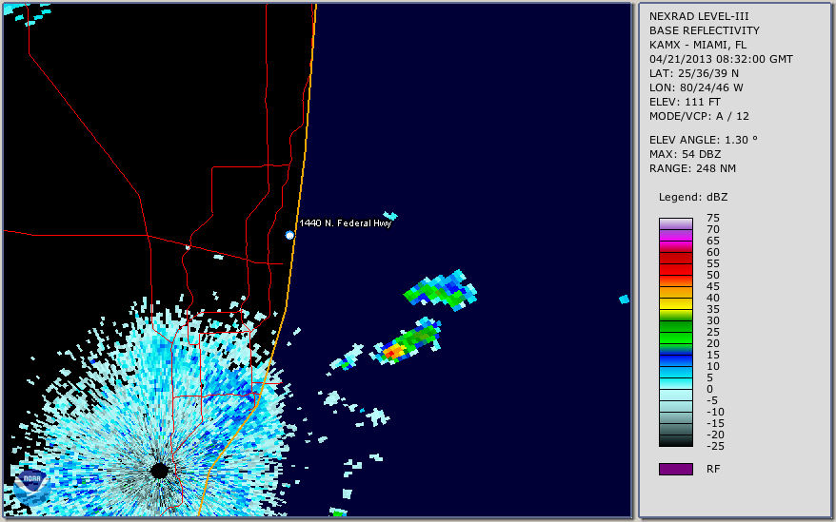Click the LAT: 25/36/39 N line
The width and height of the screenshot is (836, 522).
point(693,73)
